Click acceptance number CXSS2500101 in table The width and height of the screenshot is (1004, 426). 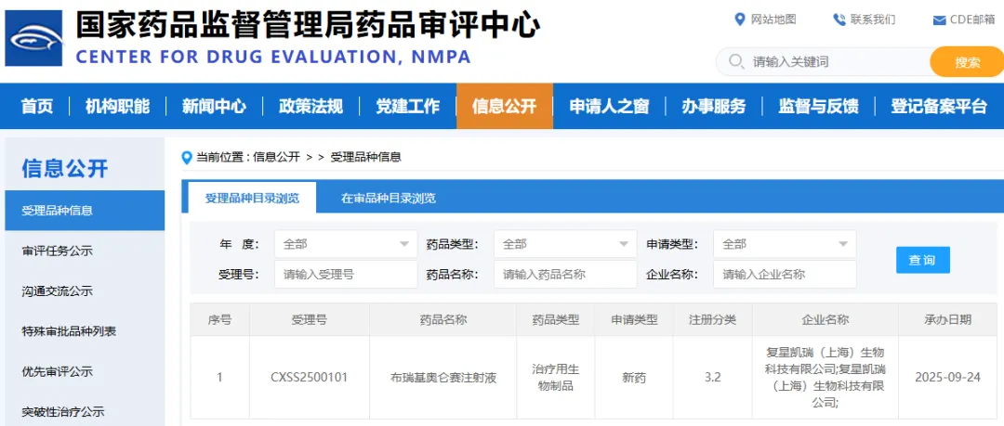point(309,378)
